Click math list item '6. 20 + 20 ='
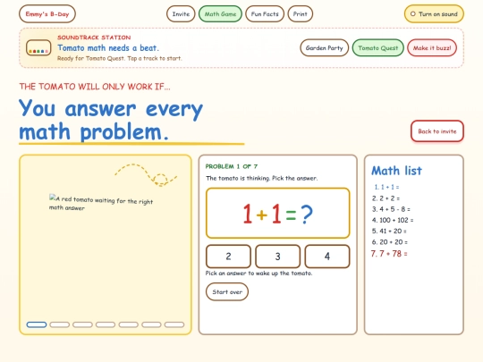The height and width of the screenshot is (362, 483). click(x=390, y=242)
